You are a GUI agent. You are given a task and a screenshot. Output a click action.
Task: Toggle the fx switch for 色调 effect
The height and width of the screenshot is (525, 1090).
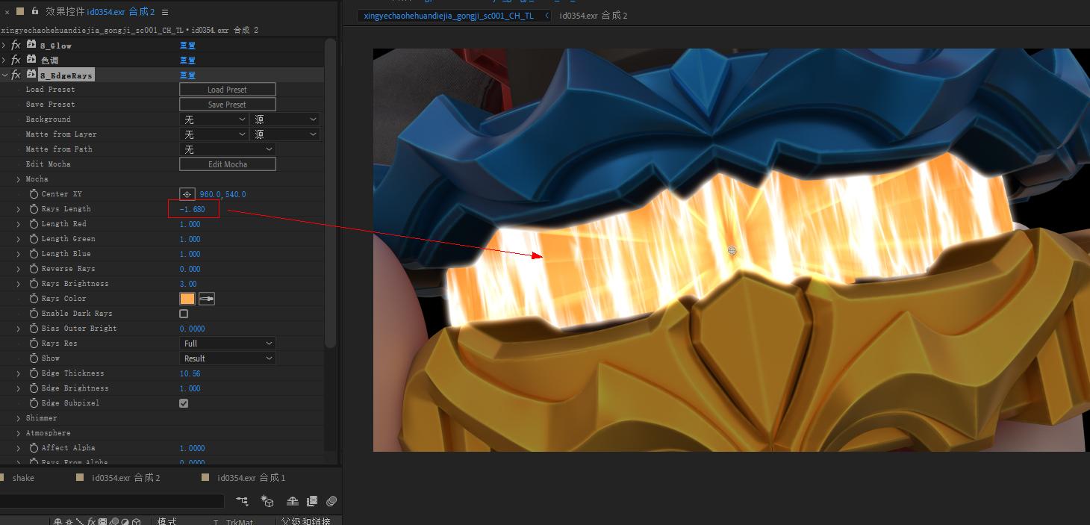(x=16, y=60)
